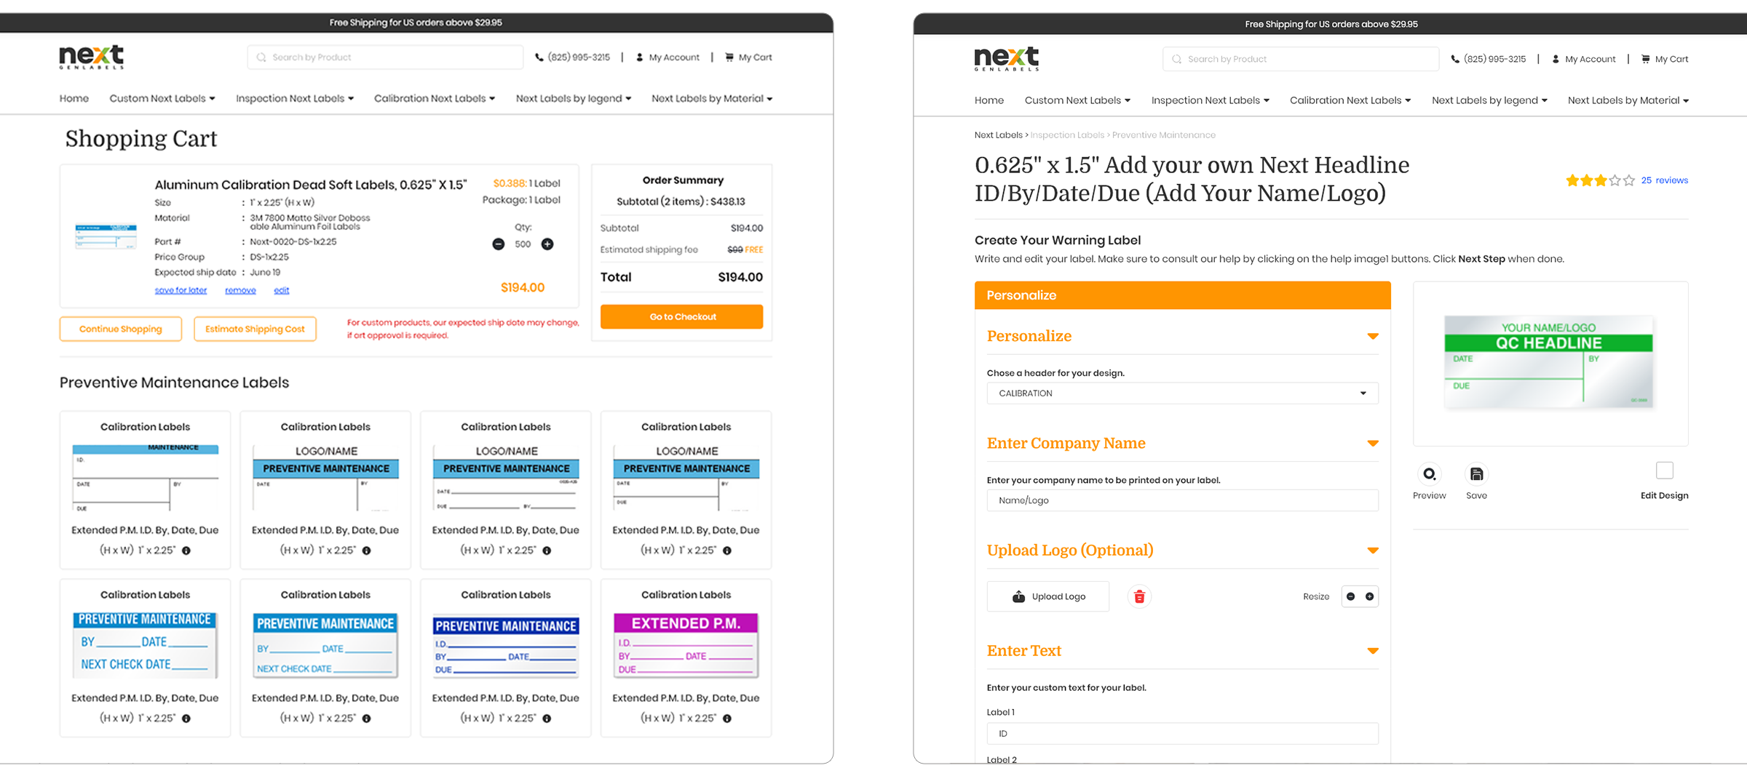Click the plus quantity icon in cart

point(547,244)
